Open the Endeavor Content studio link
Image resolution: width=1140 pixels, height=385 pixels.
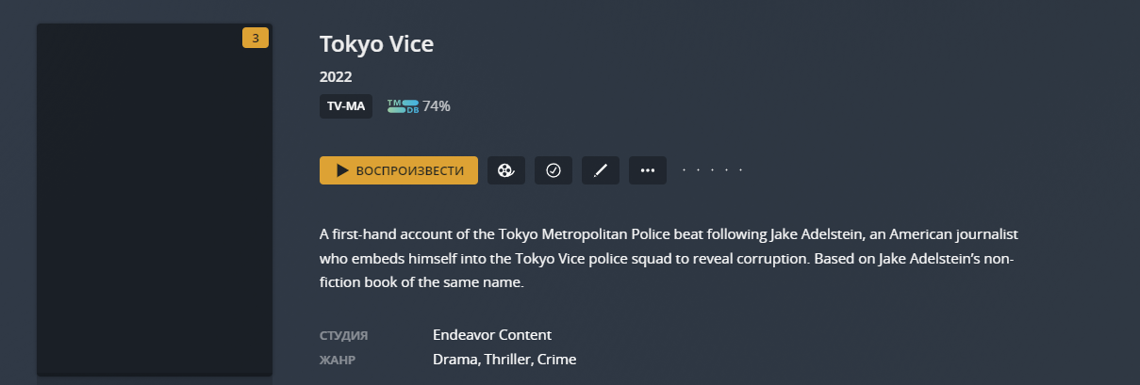(492, 335)
